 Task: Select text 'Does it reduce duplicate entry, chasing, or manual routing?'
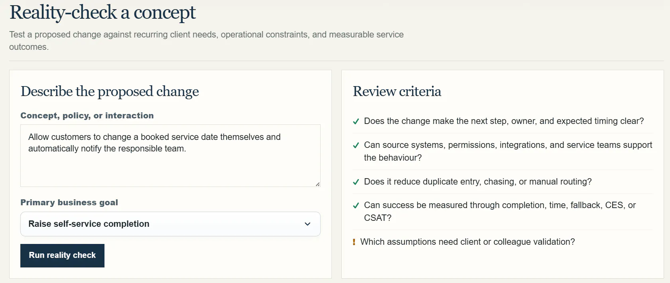pyautogui.click(x=478, y=182)
